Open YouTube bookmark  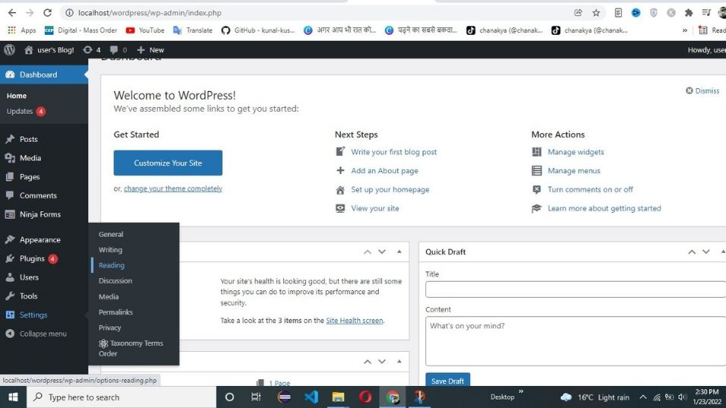[x=145, y=30]
